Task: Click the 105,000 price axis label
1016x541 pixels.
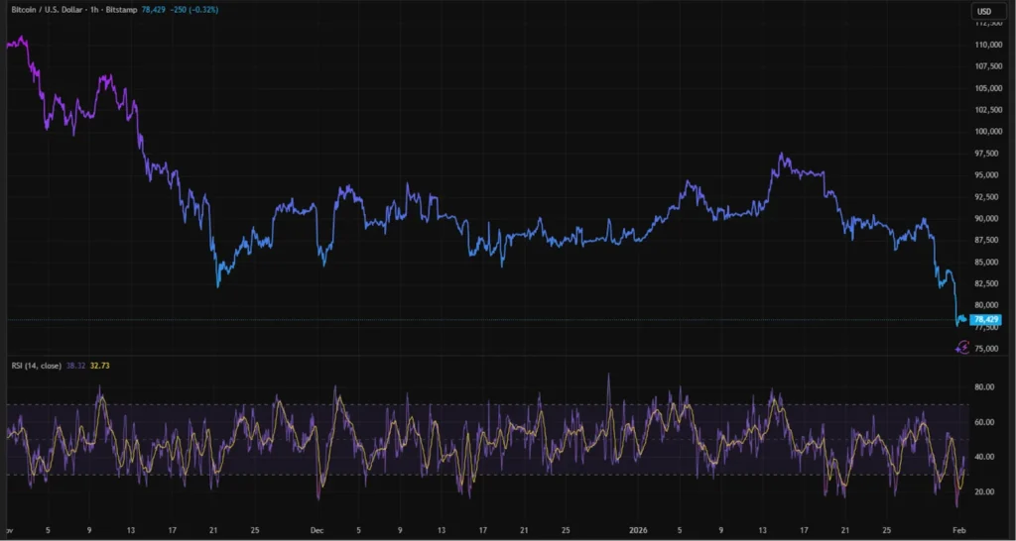Action: pyautogui.click(x=988, y=88)
